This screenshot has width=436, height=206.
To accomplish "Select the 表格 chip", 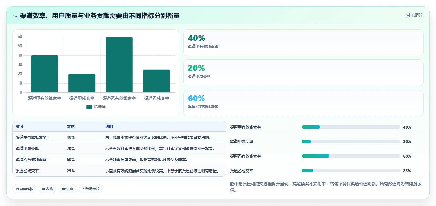I will pyautogui.click(x=47, y=189).
